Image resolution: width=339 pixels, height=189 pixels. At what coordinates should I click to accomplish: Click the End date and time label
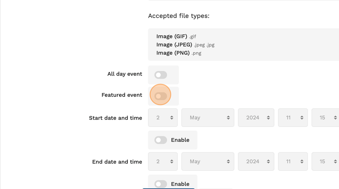pyautogui.click(x=117, y=162)
